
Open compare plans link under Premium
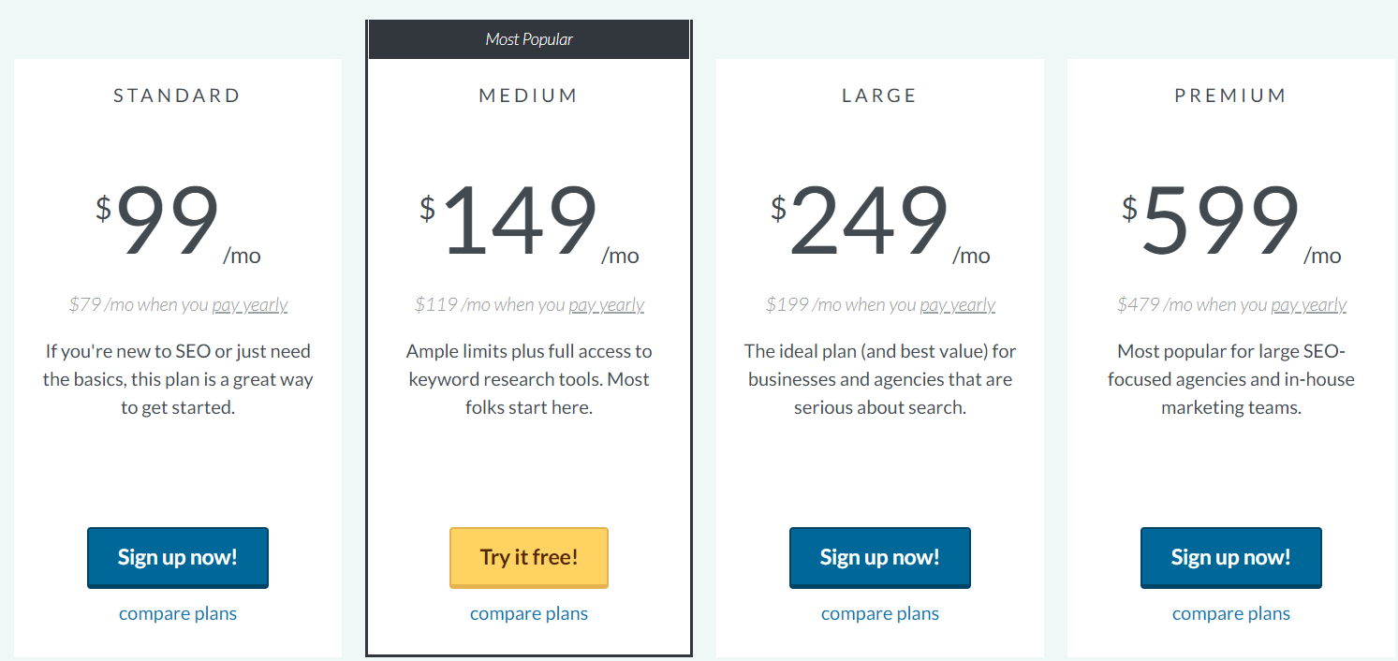1230,614
